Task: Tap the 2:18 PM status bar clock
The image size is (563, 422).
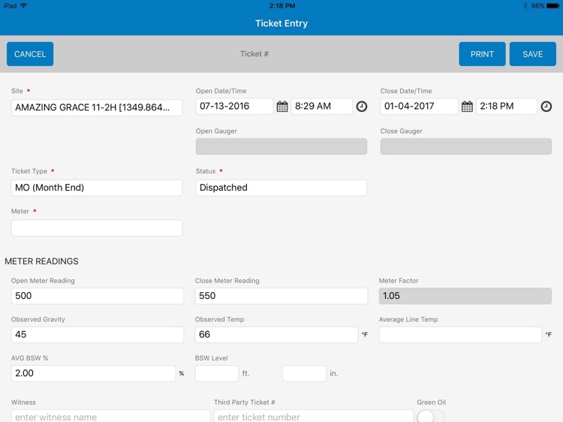Action: click(x=282, y=6)
